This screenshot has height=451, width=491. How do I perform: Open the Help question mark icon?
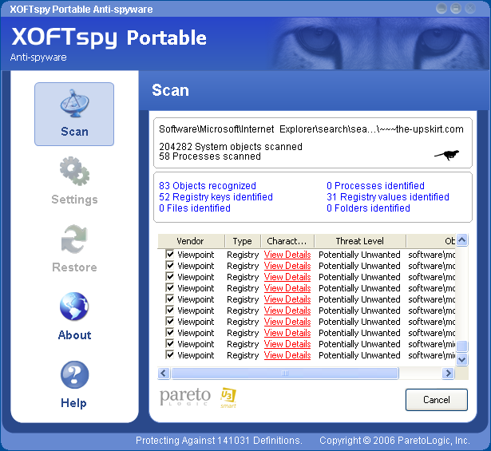point(74,374)
